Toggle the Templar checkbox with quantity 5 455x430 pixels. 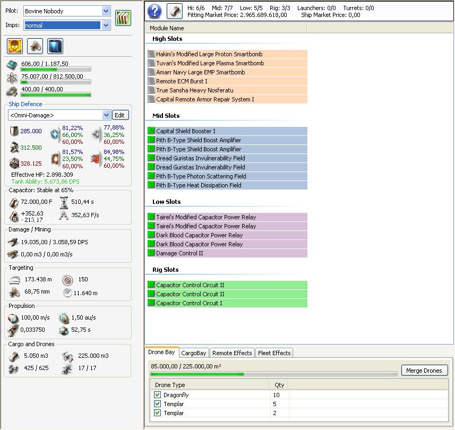click(x=157, y=403)
